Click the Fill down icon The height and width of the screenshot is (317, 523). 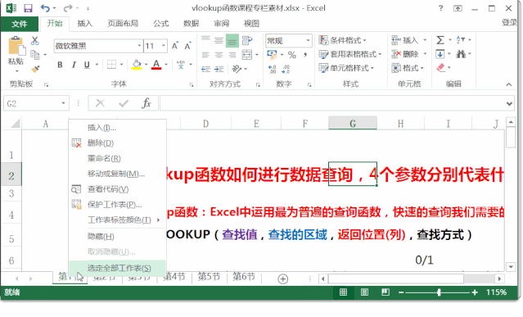point(440,54)
